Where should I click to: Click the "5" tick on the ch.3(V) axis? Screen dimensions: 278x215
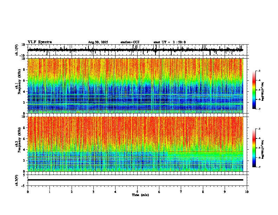(24, 175)
